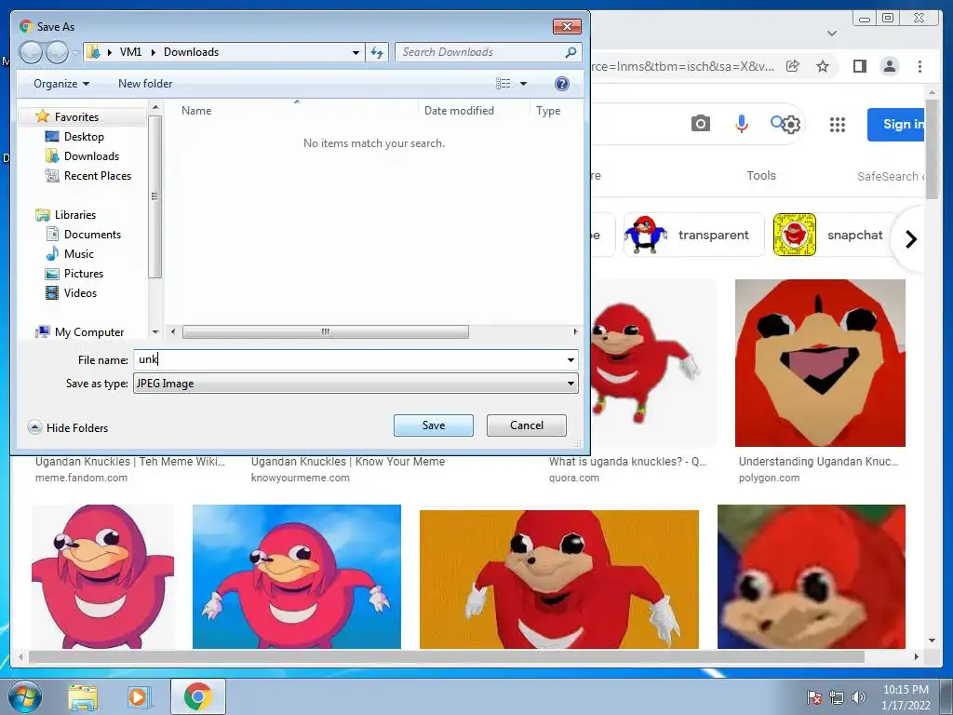The image size is (953, 715).
Task: Click the search magnifier in Search Downloads box
Action: pyautogui.click(x=570, y=52)
